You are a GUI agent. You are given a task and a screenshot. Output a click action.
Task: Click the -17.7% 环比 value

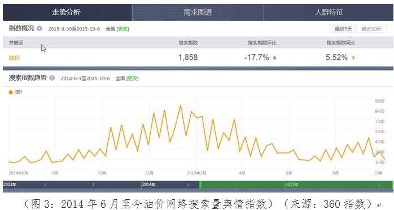(x=257, y=58)
